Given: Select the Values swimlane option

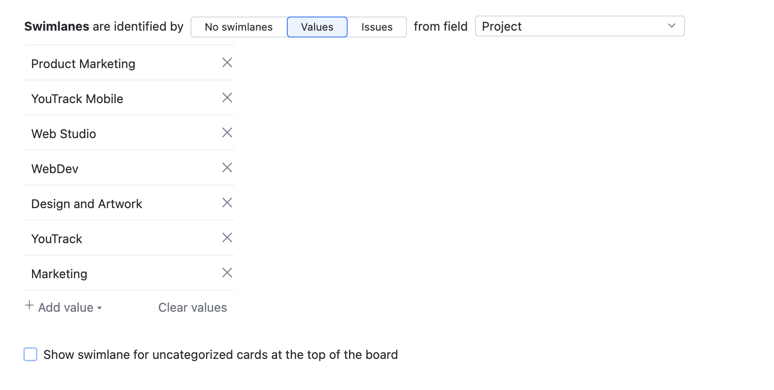Looking at the screenshot, I should [x=317, y=27].
